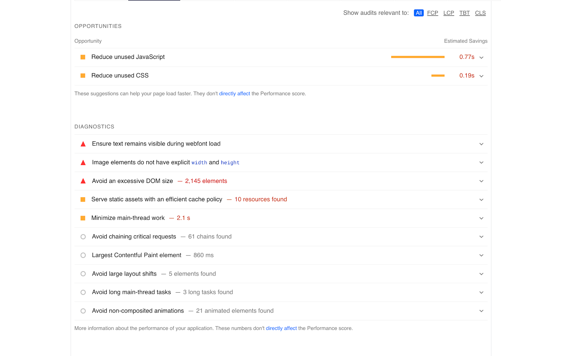The image size is (564, 356).
Task: Open directly affect link under Diagnostics
Action: 281,329
